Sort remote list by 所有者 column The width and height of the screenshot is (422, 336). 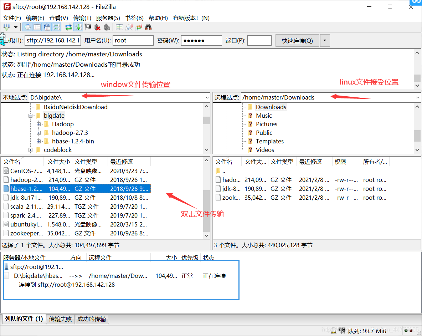[x=375, y=162]
